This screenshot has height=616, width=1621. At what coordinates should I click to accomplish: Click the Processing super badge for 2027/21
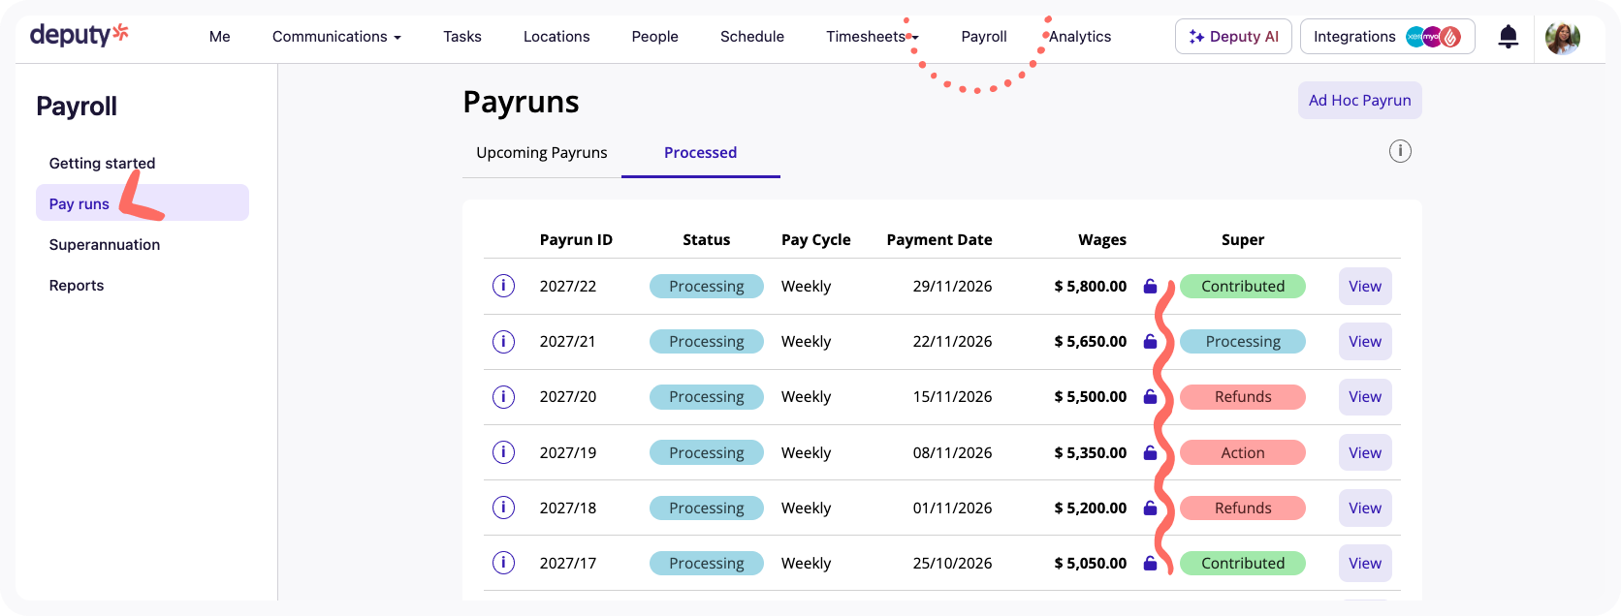(x=1243, y=342)
